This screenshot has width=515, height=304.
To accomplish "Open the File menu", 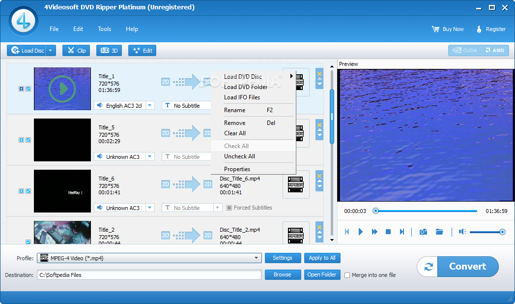I will point(54,29).
